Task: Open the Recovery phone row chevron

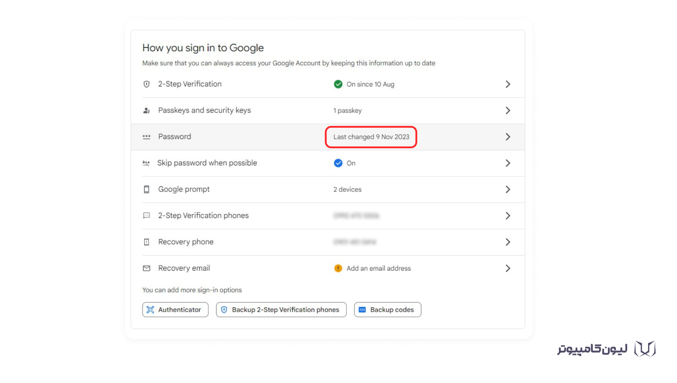Action: (x=508, y=242)
